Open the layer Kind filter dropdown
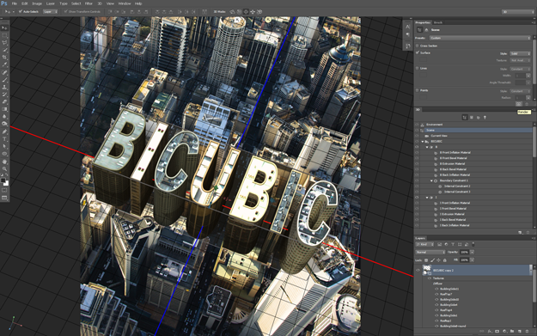 424,245
